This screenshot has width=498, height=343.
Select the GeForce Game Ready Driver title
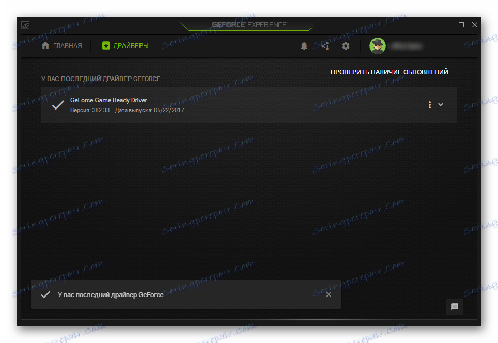108,100
